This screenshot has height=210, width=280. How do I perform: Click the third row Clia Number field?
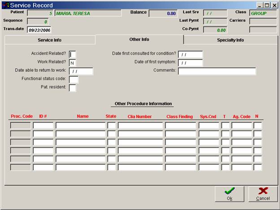pos(140,142)
